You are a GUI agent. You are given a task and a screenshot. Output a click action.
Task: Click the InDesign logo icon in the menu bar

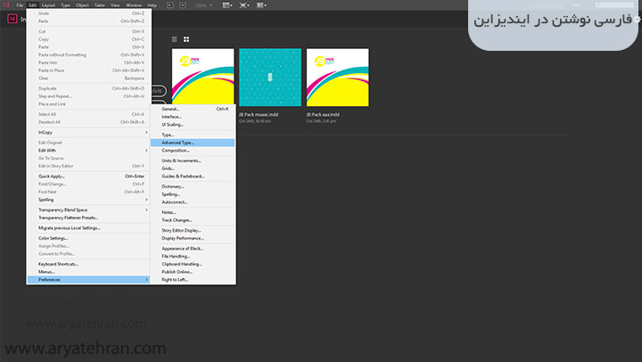pyautogui.click(x=6, y=5)
